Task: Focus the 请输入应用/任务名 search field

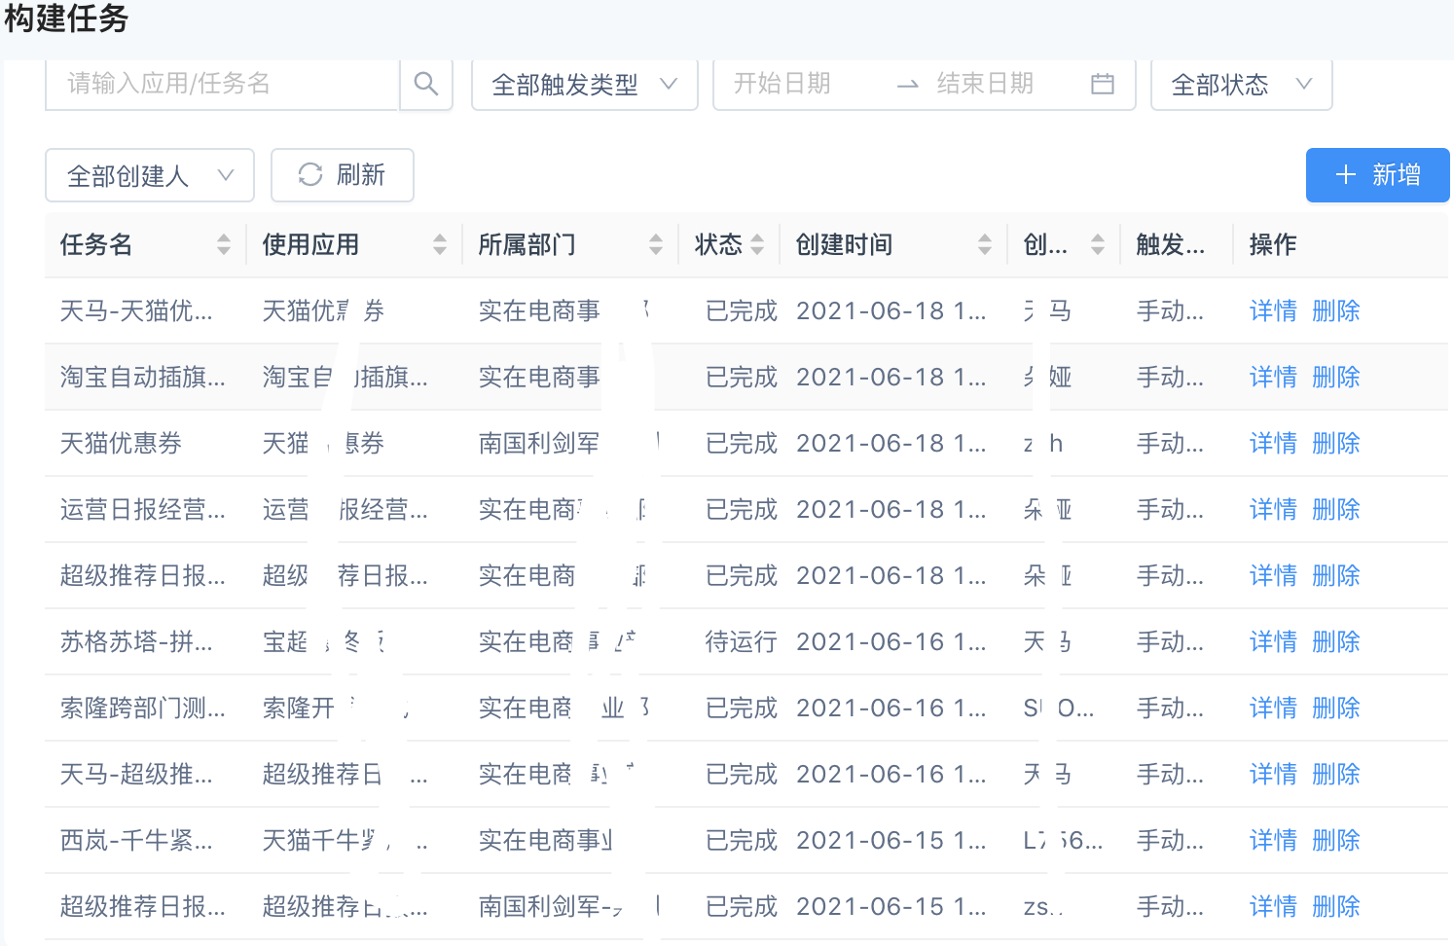Action: click(222, 84)
